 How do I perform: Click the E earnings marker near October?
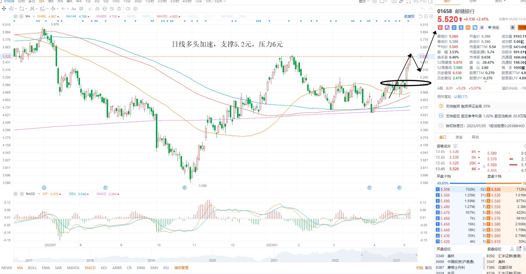tap(185, 188)
